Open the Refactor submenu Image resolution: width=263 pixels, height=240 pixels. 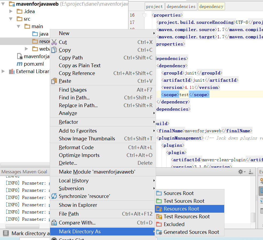coord(103,122)
